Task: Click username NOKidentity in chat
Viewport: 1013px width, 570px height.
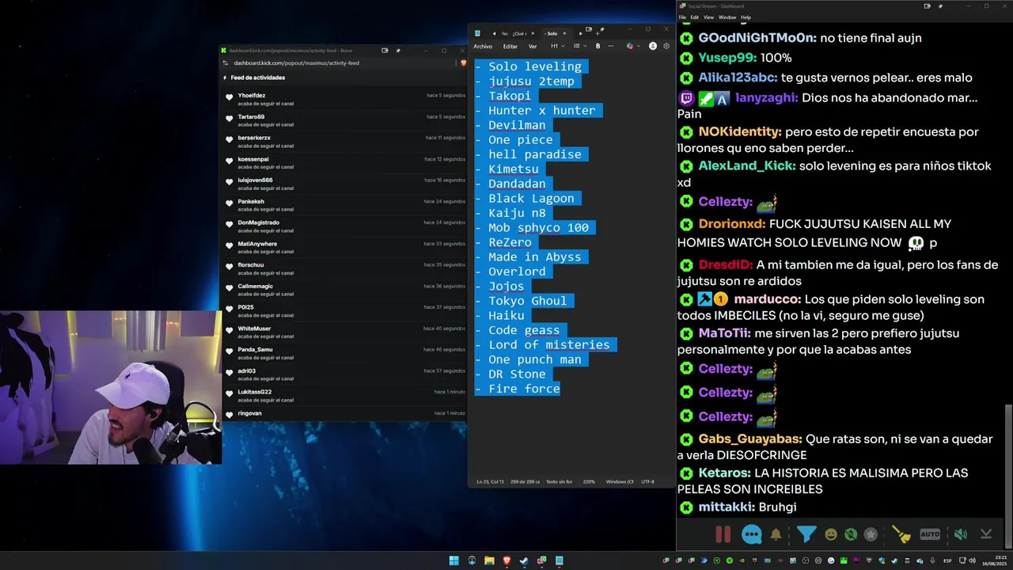Action: point(740,132)
